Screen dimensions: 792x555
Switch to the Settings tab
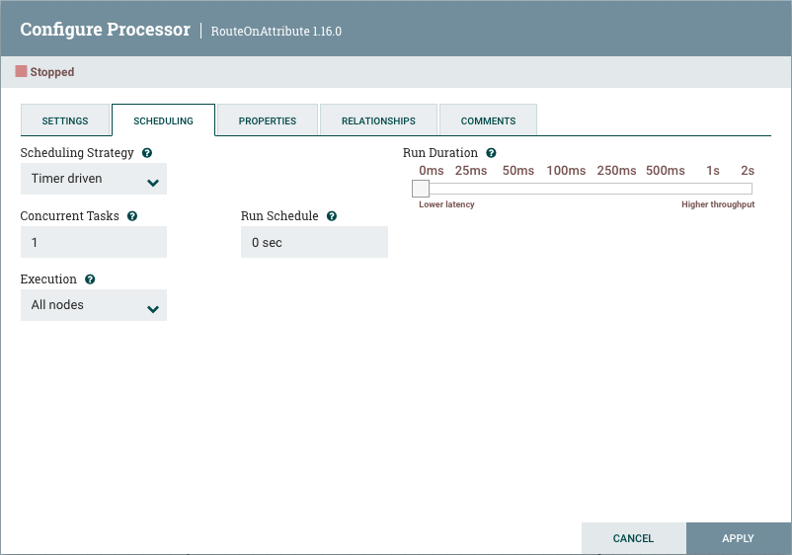[x=65, y=120]
